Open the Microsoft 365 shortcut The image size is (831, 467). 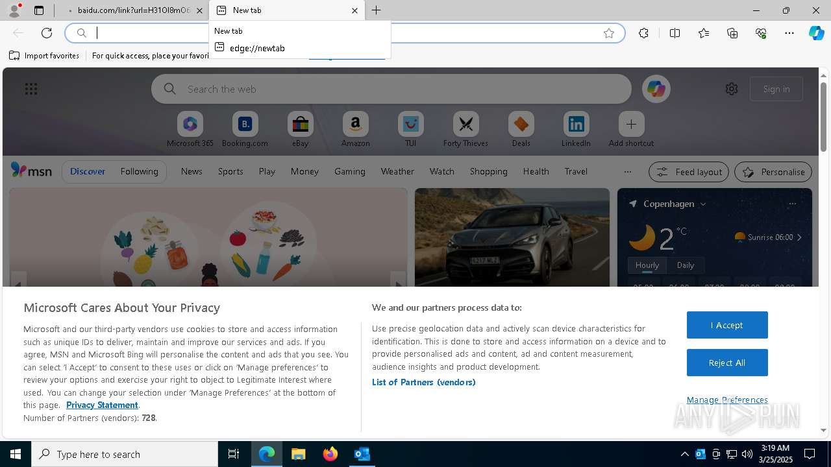tap(190, 129)
